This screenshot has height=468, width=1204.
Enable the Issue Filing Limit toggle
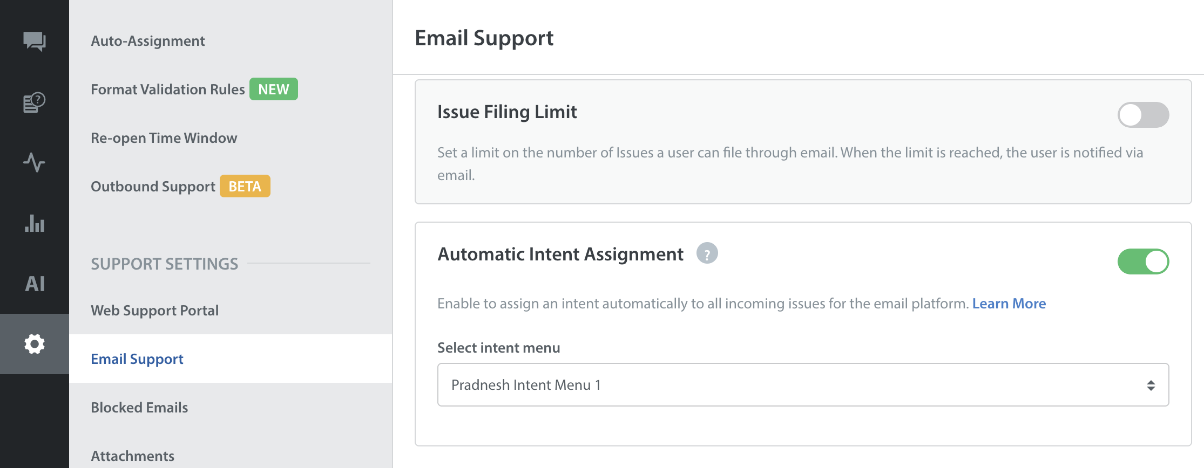(x=1142, y=115)
